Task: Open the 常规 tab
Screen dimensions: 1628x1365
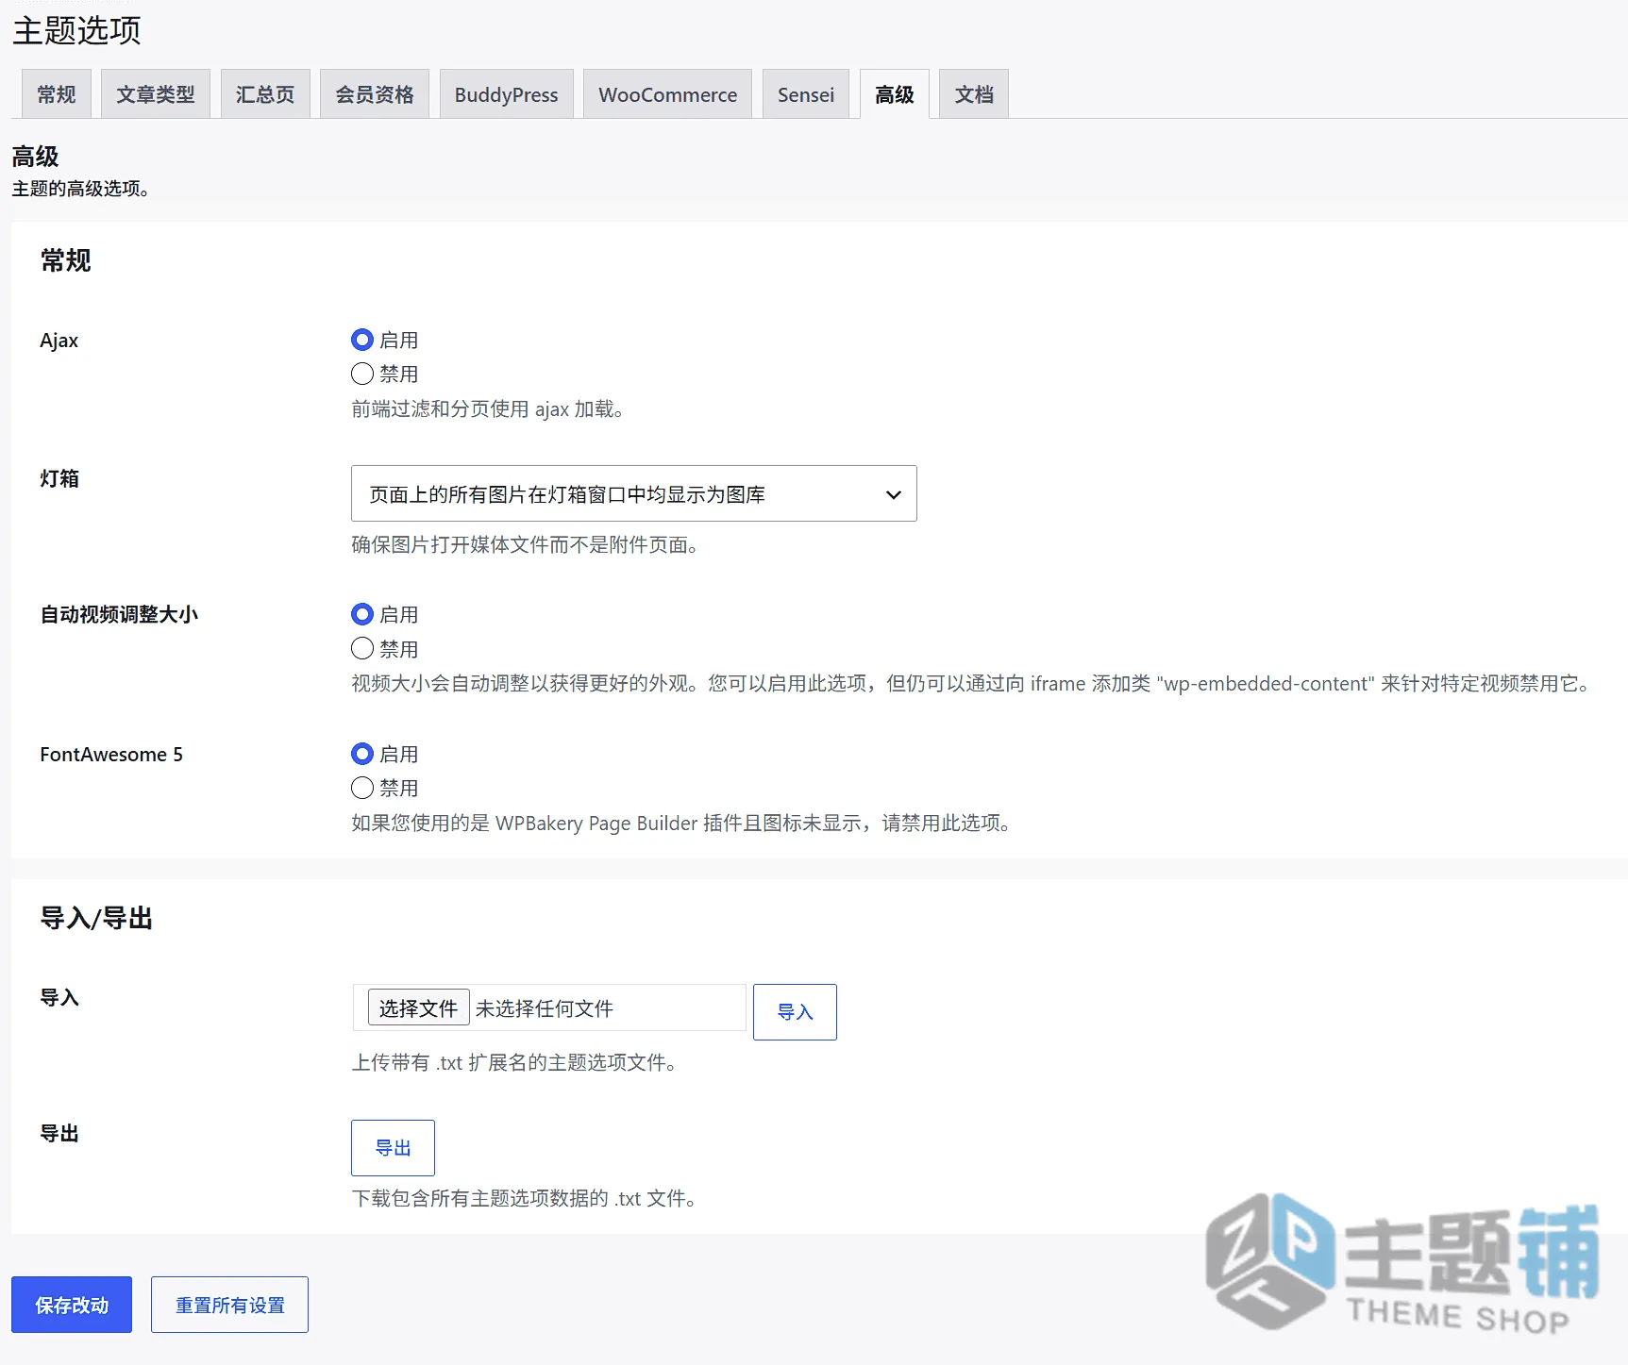Action: [x=57, y=94]
